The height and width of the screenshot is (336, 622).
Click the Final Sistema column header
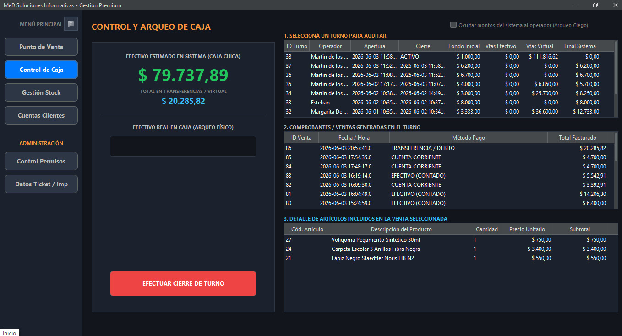[580, 46]
